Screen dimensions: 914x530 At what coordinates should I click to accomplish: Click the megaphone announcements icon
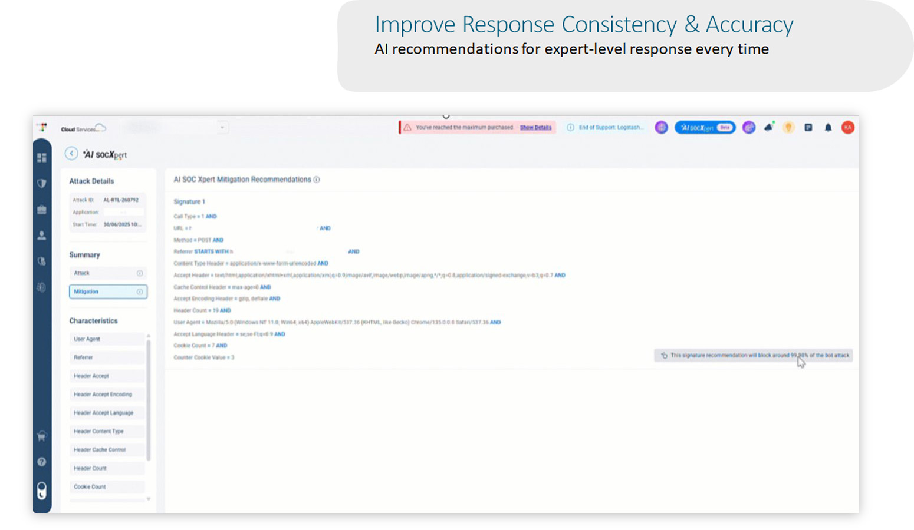pos(768,128)
